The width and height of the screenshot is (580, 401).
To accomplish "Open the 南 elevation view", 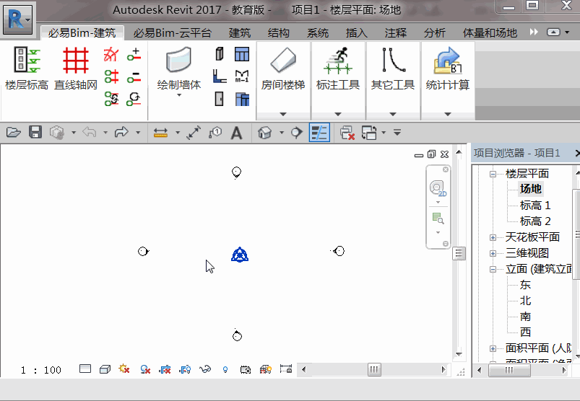I will point(525,317).
